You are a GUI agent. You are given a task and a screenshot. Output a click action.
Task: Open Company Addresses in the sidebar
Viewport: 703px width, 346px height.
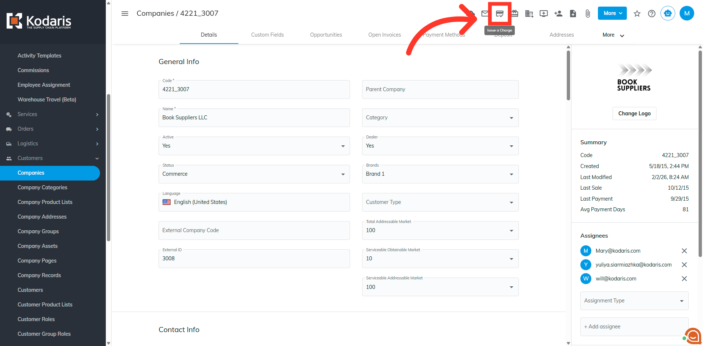[42, 217]
